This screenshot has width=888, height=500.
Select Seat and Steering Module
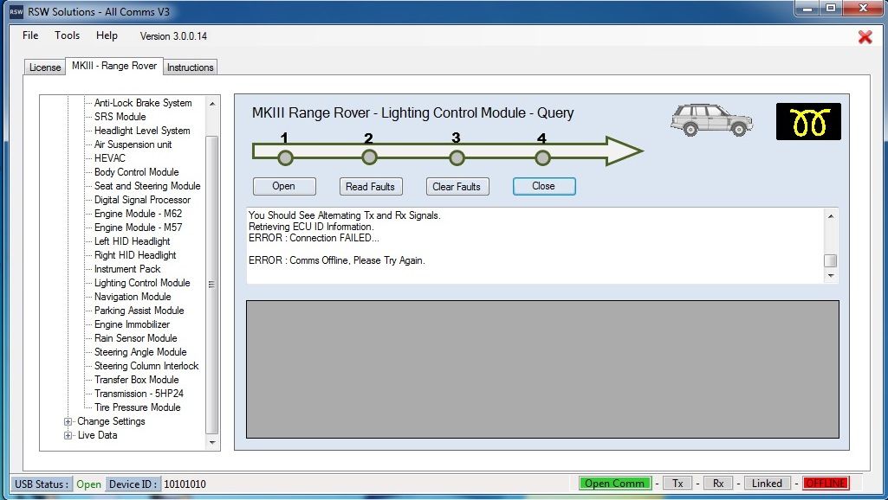[147, 186]
